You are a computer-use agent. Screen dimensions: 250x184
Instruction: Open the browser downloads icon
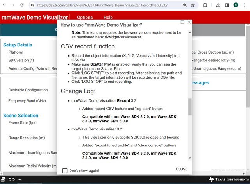218,5
